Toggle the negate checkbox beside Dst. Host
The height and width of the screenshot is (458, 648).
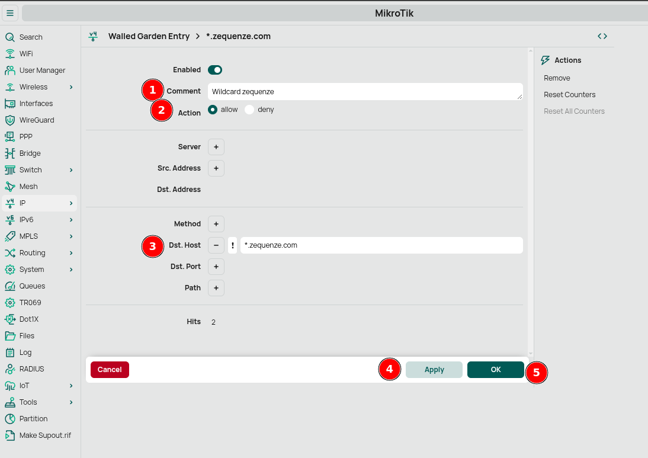[232, 245]
